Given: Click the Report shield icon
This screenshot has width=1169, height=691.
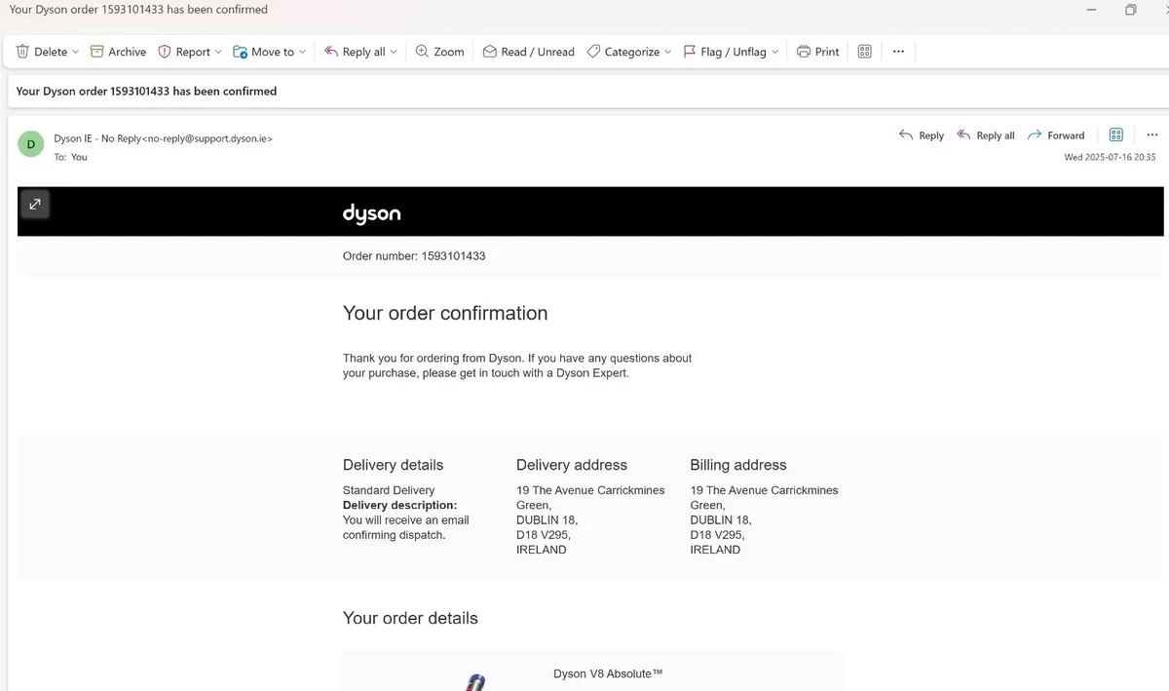Looking at the screenshot, I should [x=165, y=52].
